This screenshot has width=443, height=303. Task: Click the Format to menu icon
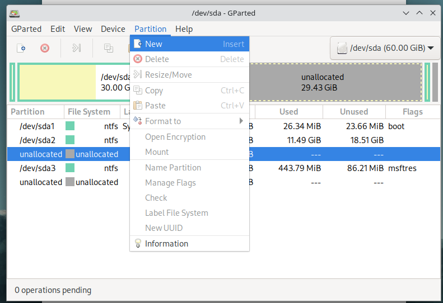(138, 120)
